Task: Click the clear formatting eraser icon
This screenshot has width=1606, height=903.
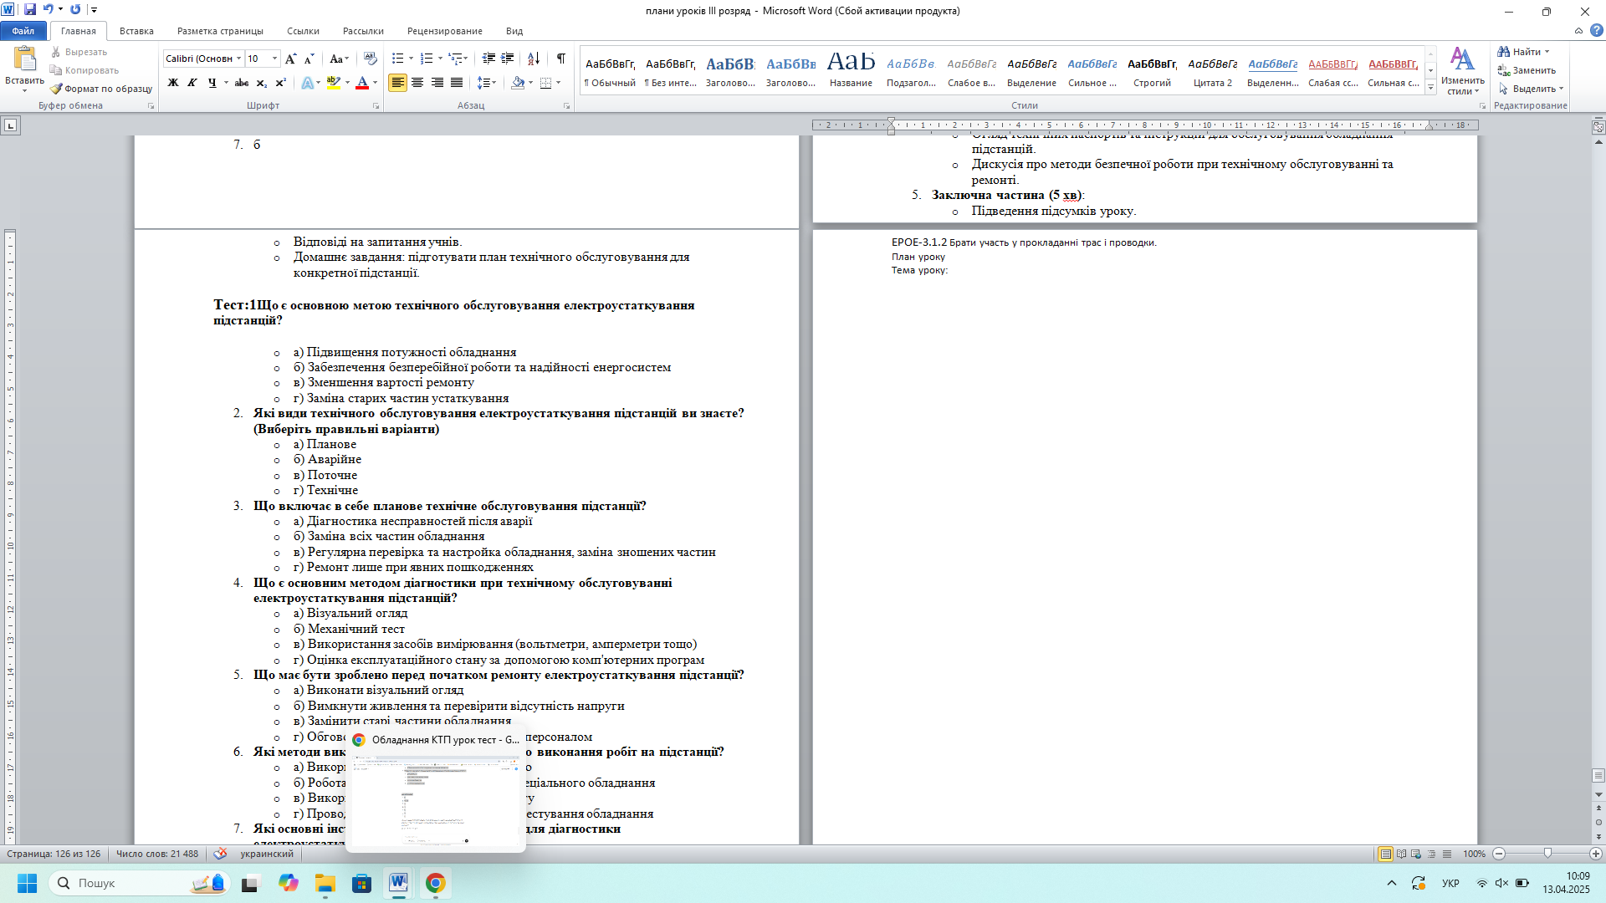Action: 371,59
